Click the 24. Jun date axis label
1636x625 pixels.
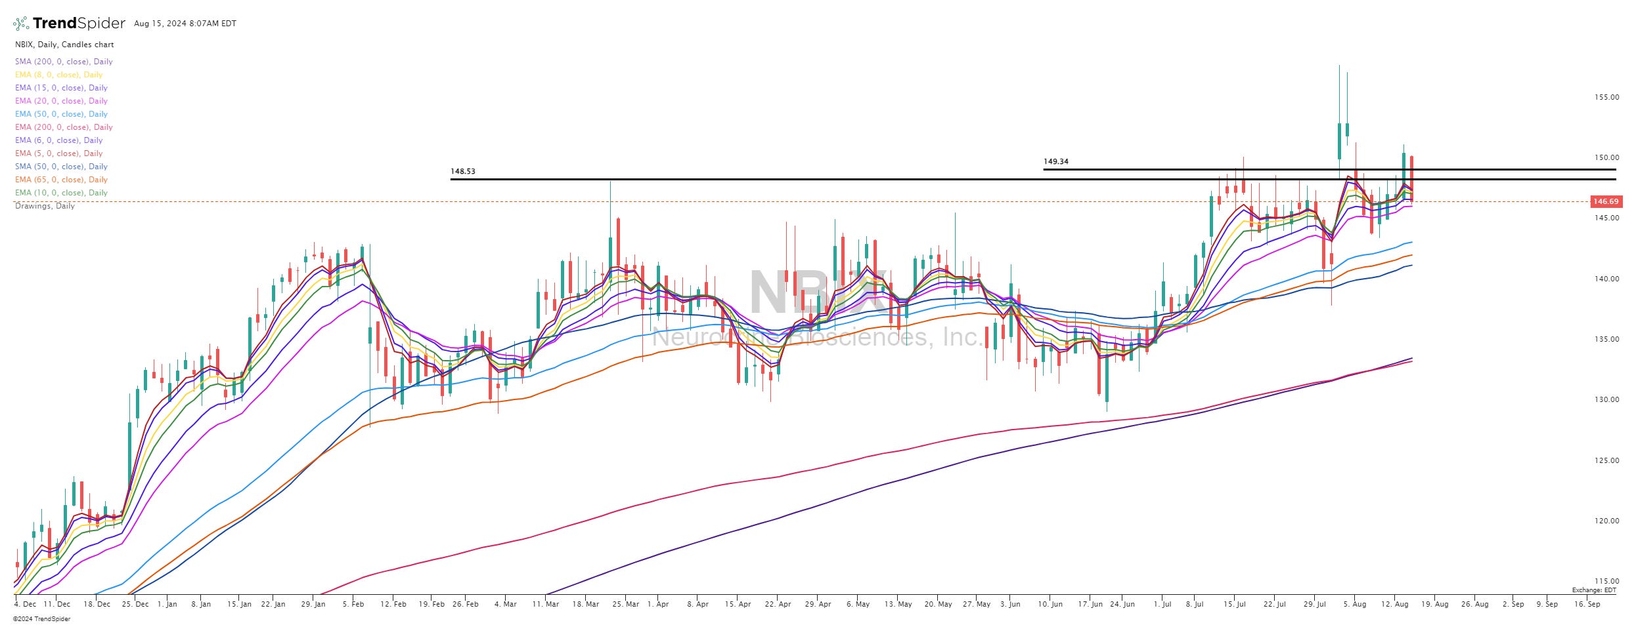(x=1122, y=604)
